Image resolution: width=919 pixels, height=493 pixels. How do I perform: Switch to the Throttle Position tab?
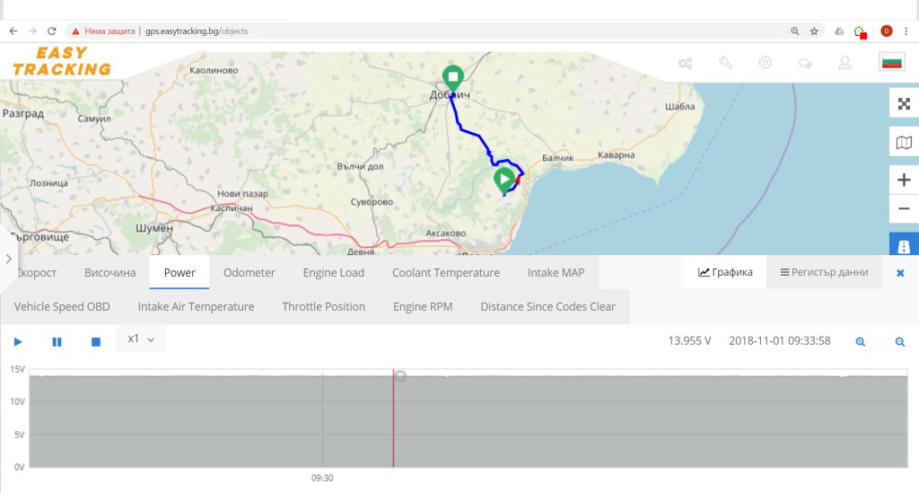(323, 306)
